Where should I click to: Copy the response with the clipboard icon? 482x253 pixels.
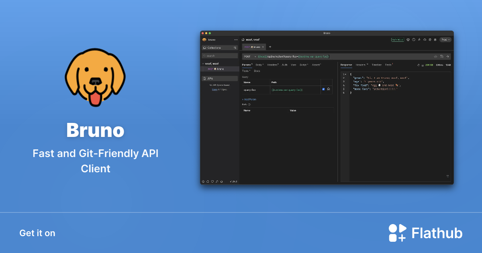pos(418,65)
